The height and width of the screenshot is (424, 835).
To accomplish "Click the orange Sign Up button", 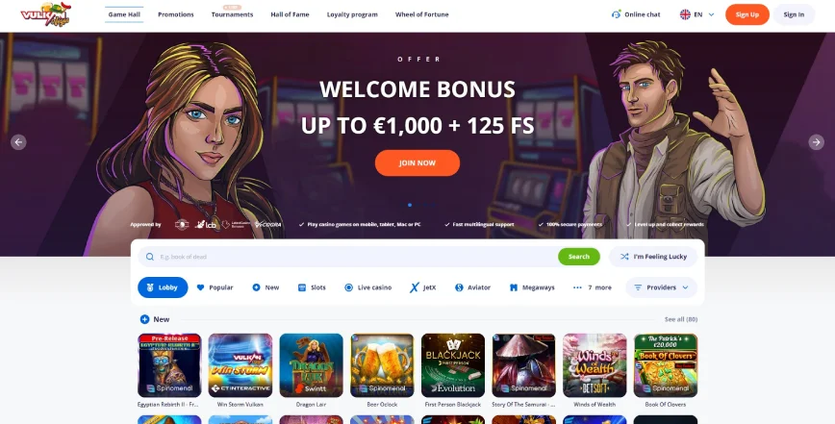I will click(x=747, y=14).
